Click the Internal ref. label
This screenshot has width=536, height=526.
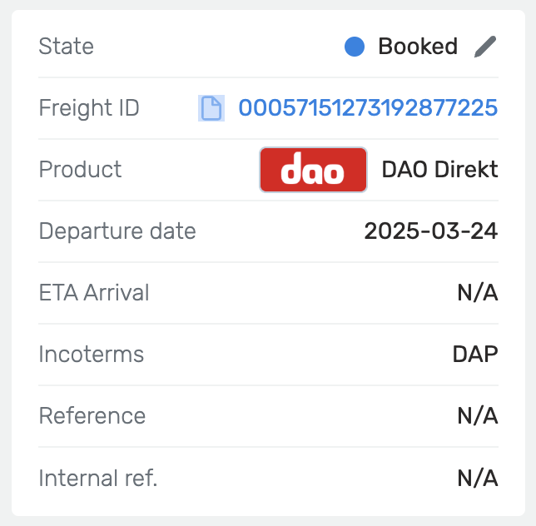[x=98, y=478]
